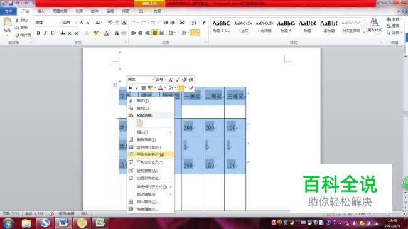408x229 pixels.
Task: Click the Copy (复制) ribbon button
Action: pyautogui.click(x=21, y=28)
